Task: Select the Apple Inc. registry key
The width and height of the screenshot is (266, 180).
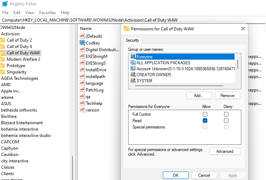Action: coord(10,91)
